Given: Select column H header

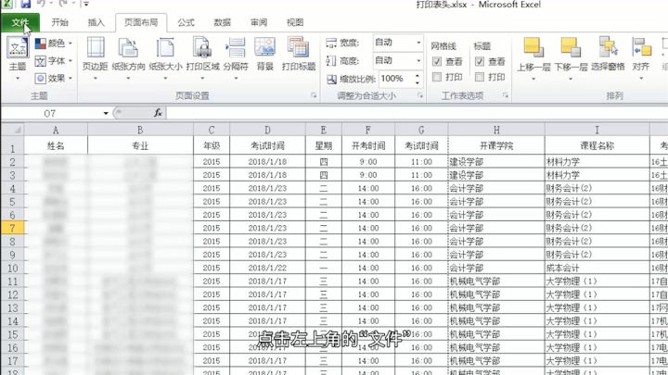Looking at the screenshot, I should [x=496, y=131].
